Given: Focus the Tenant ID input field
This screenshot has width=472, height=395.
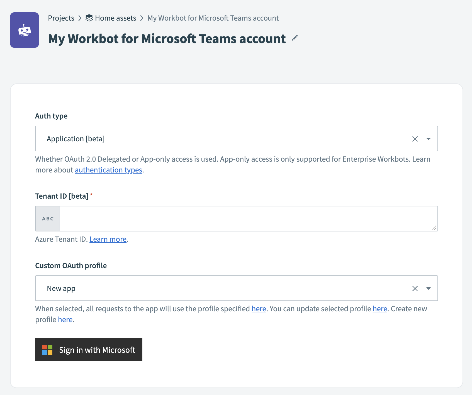Looking at the screenshot, I should (x=245, y=219).
